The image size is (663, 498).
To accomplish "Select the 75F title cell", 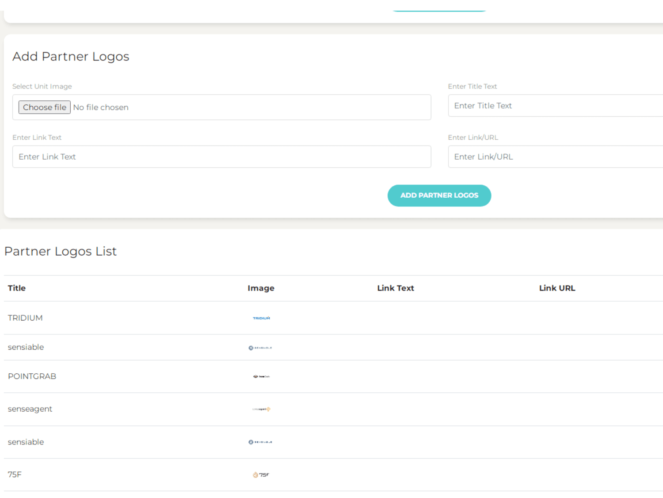I will coord(15,474).
